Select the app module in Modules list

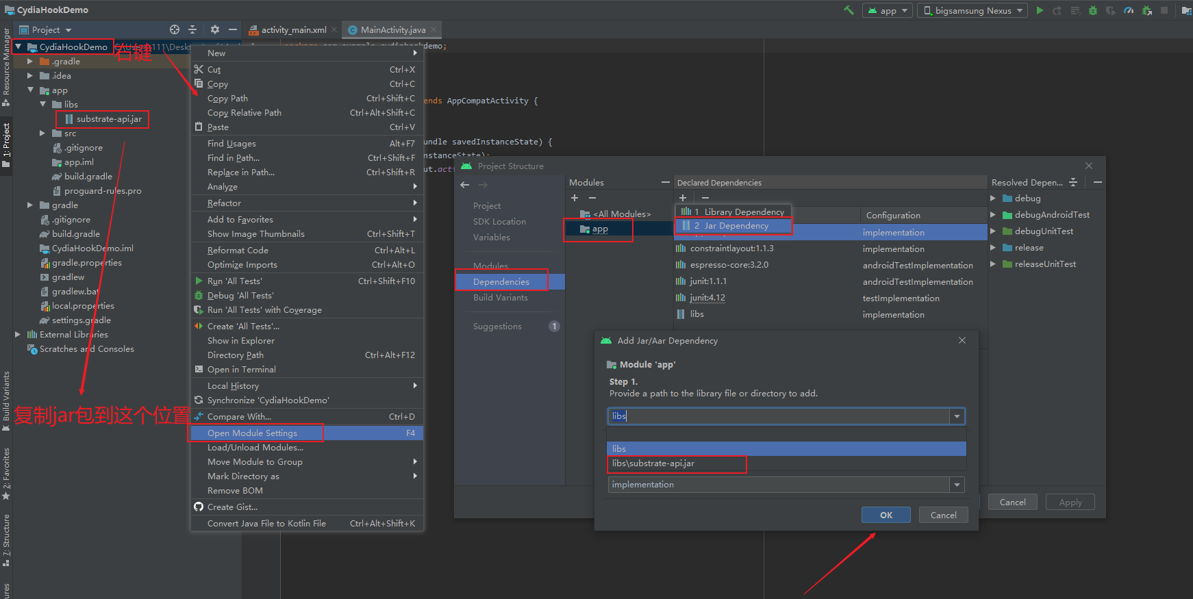pos(618,229)
